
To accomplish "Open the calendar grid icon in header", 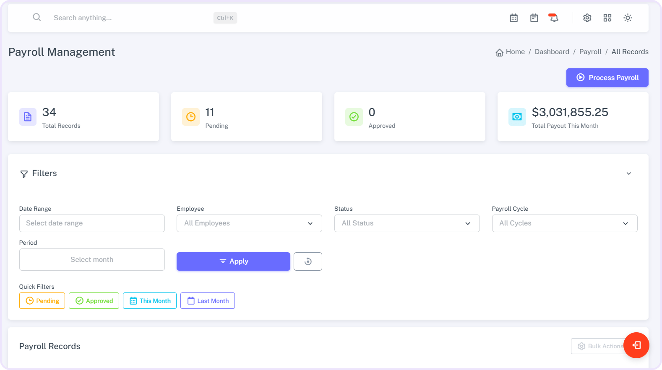I will [513, 18].
